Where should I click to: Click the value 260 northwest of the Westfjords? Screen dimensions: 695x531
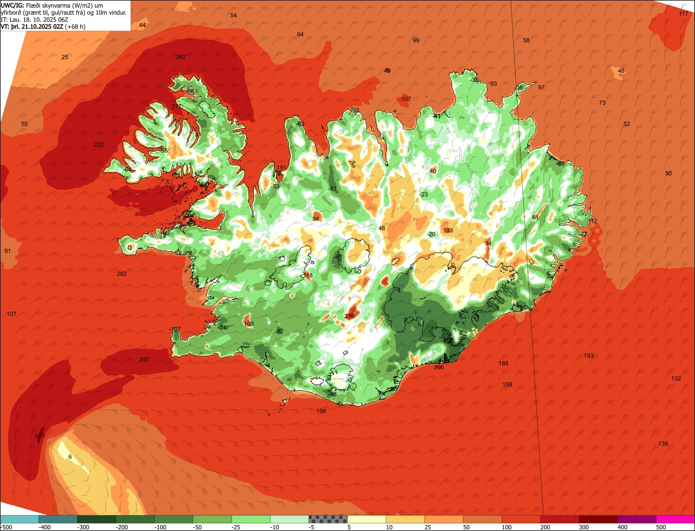click(180, 57)
